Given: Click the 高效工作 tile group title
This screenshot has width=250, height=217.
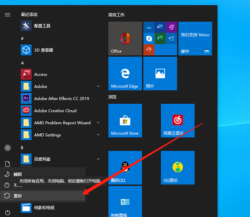Looking at the screenshot, I should tap(117, 15).
